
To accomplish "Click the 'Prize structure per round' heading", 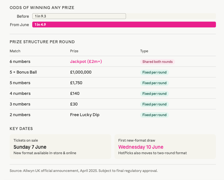I will 42,42.
